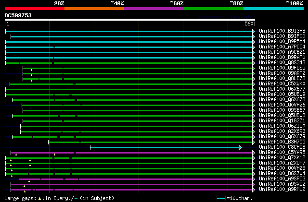Click the yellow gap triangle in the legend
Image resolution: width=308 pixels, height=202 pixels.
tap(39, 199)
